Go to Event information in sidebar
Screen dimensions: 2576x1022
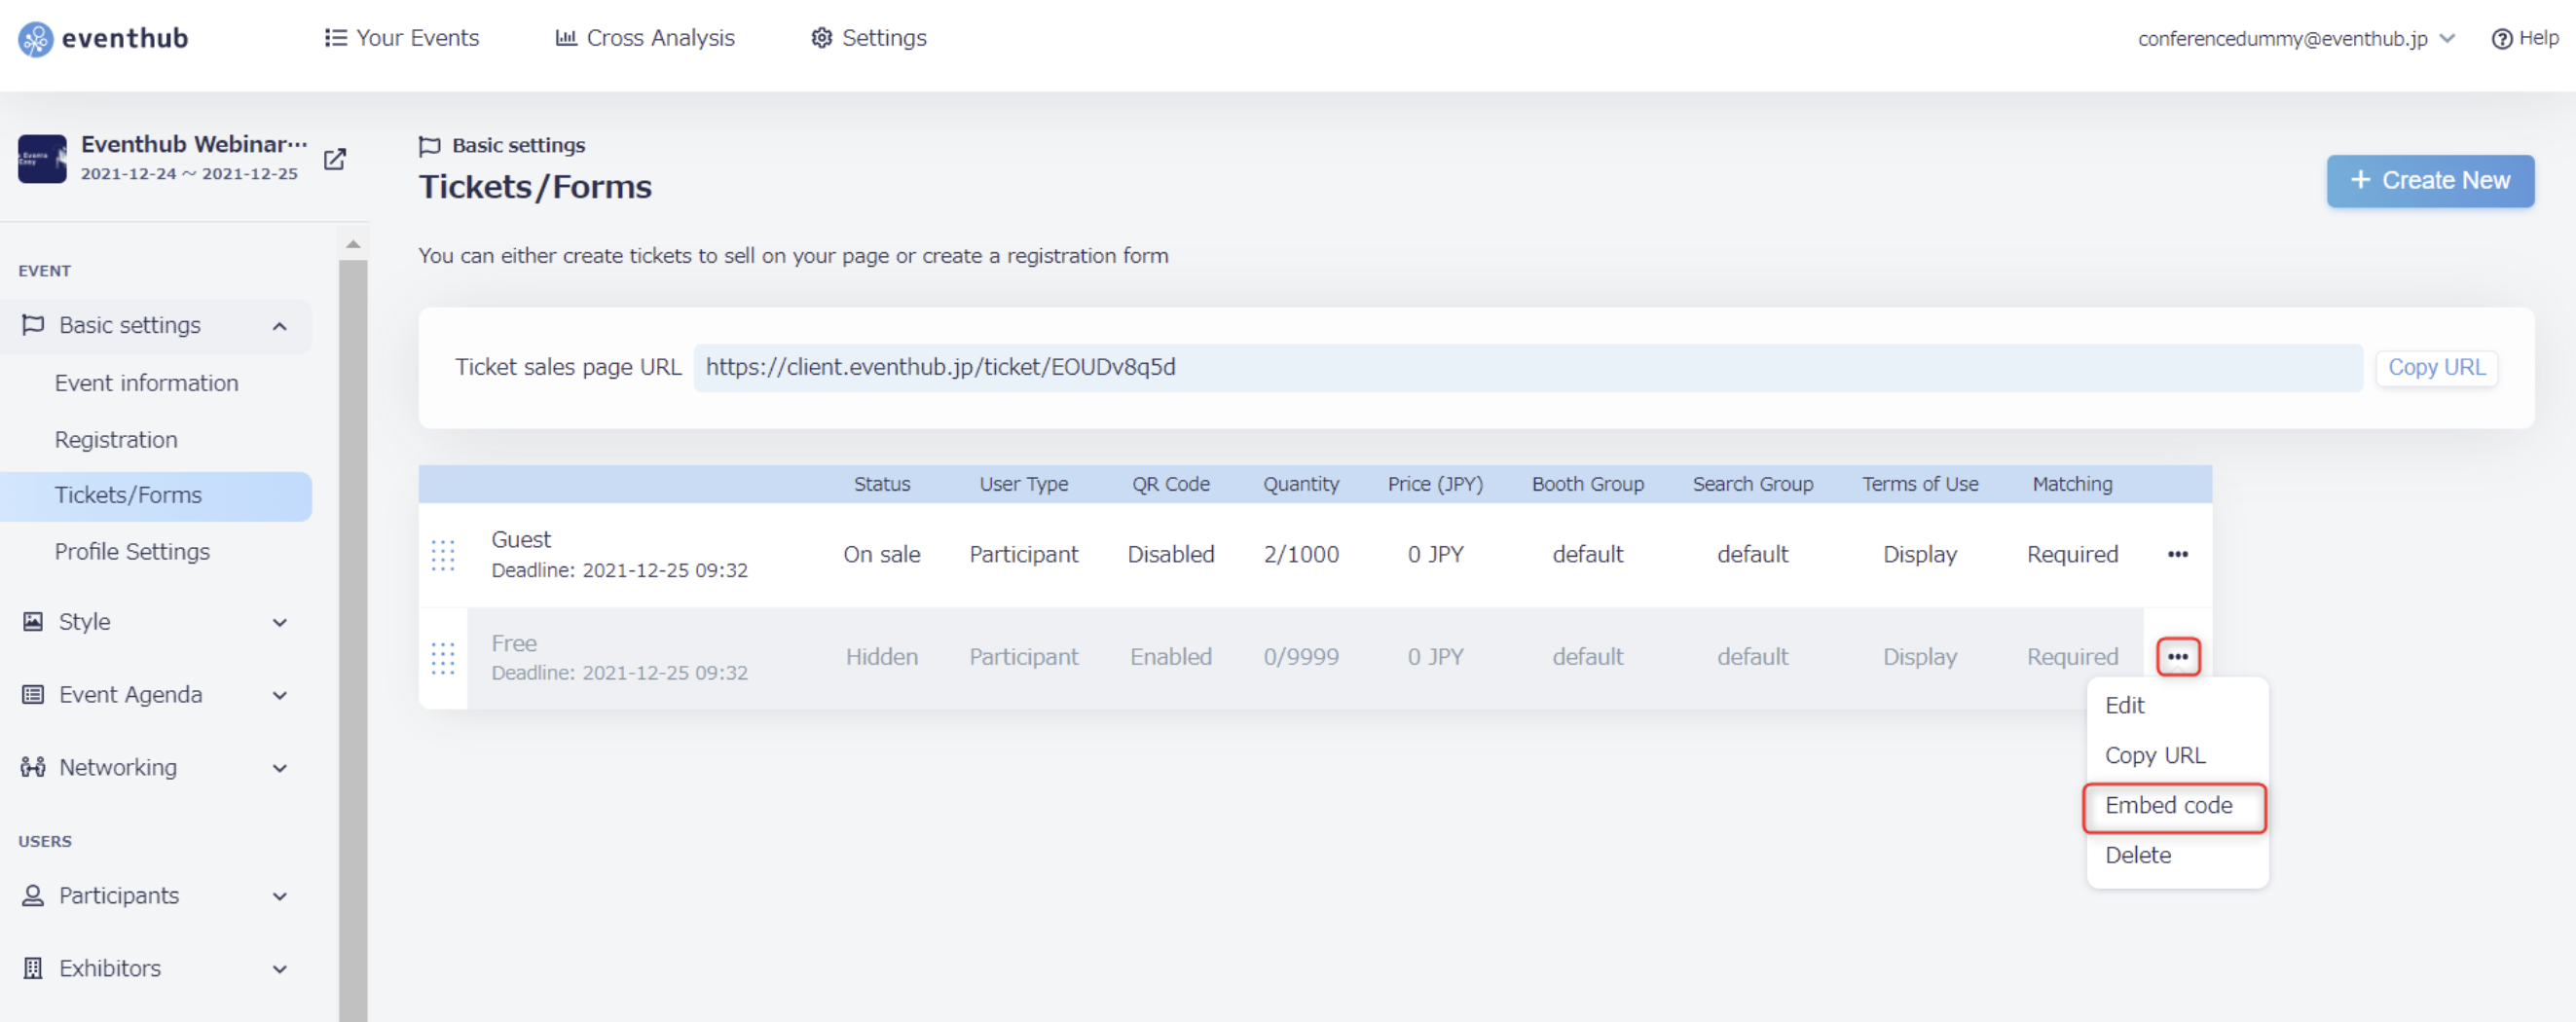click(x=146, y=383)
